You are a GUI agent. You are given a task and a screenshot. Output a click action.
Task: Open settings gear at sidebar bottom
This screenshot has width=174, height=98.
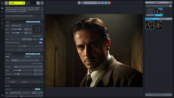point(2,95)
